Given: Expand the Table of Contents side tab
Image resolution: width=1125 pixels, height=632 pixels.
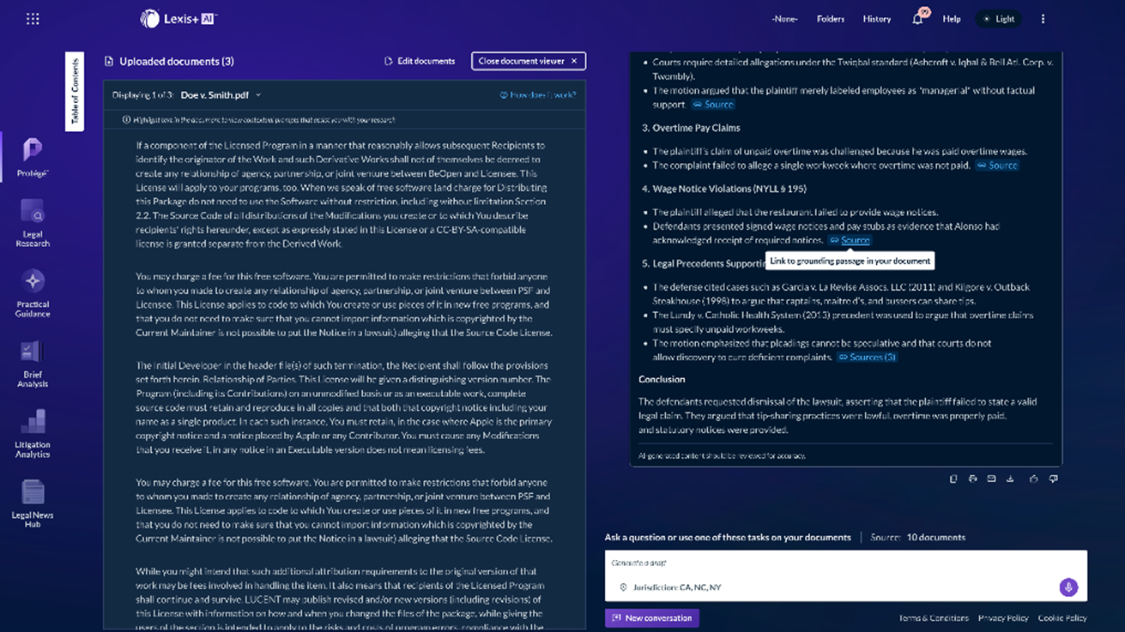Looking at the screenshot, I should point(75,91).
